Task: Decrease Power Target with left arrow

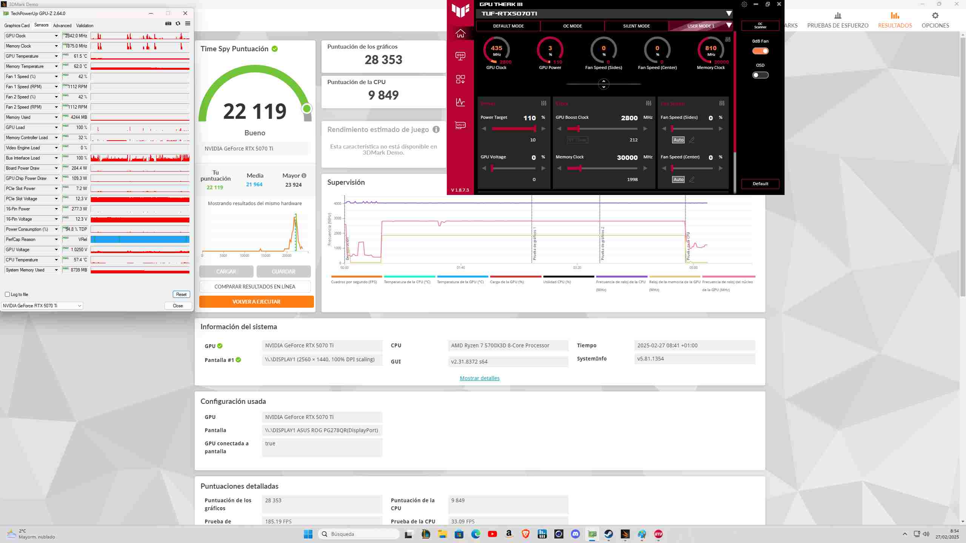Action: click(484, 129)
